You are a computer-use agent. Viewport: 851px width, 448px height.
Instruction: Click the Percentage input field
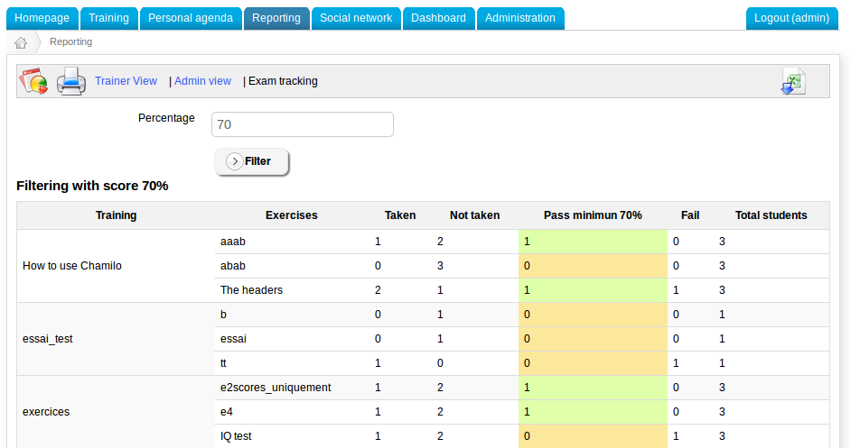click(x=303, y=124)
